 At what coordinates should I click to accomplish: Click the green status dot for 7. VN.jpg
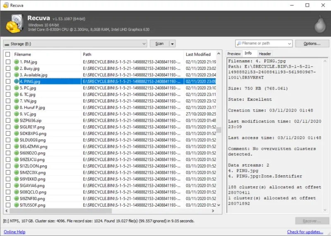[17, 101]
